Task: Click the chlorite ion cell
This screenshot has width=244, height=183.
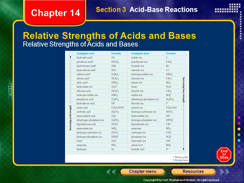Action: pos(137,91)
